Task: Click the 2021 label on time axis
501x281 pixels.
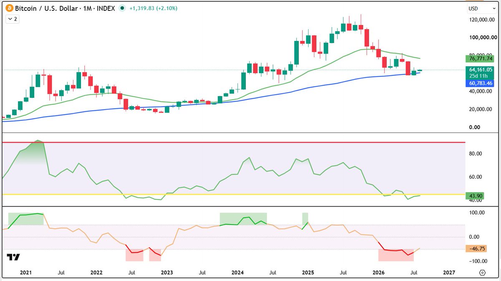Action: pos(25,272)
